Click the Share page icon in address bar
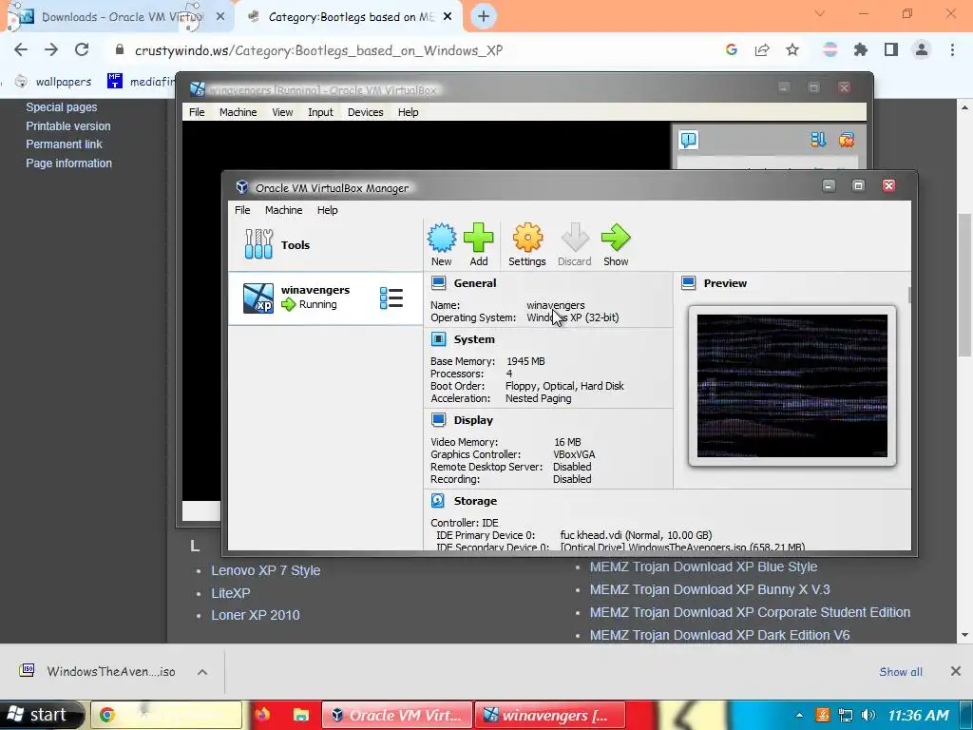The image size is (973, 730). [762, 49]
